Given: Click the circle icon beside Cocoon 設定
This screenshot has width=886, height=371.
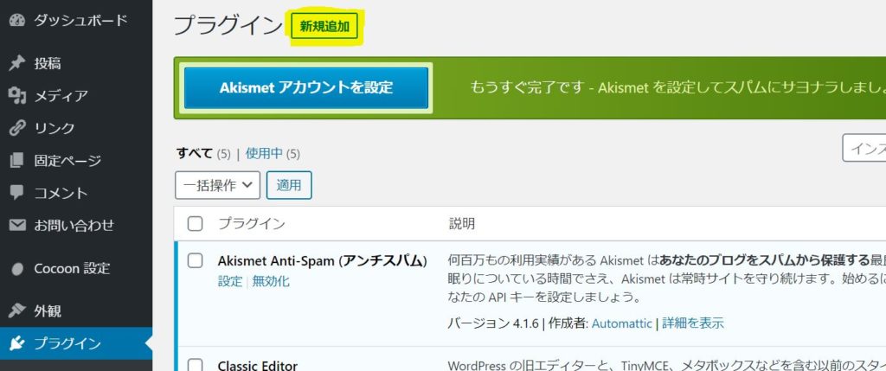Looking at the screenshot, I should tap(17, 268).
